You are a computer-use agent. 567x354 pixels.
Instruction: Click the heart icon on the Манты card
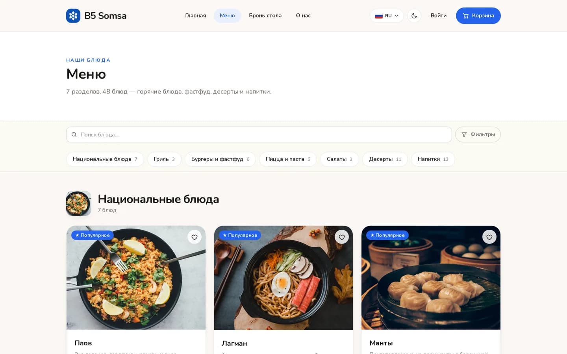[489, 237]
